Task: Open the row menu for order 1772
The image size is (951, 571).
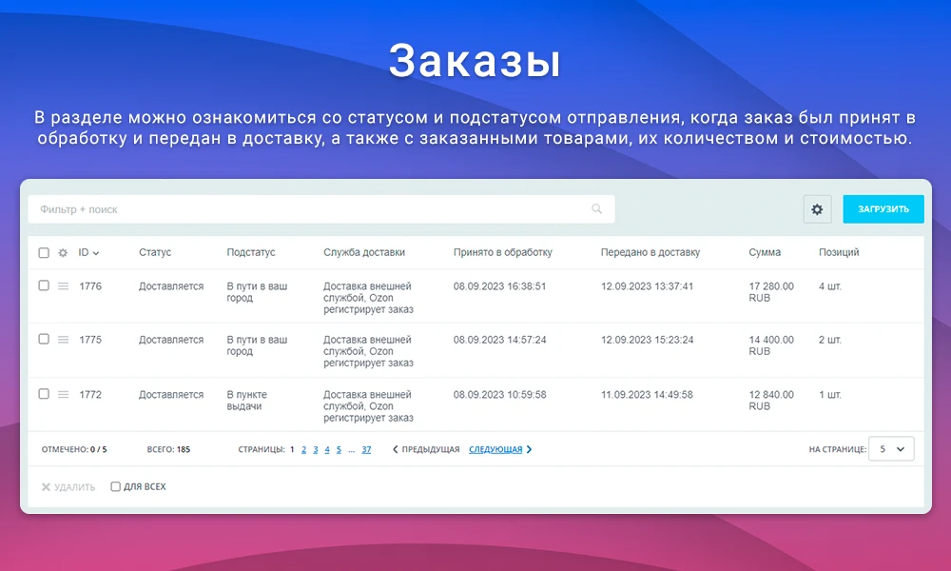Action: coord(63,394)
